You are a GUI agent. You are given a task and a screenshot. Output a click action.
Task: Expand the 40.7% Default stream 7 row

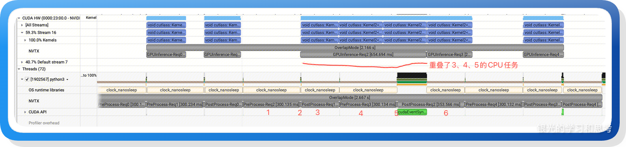click(x=22, y=62)
